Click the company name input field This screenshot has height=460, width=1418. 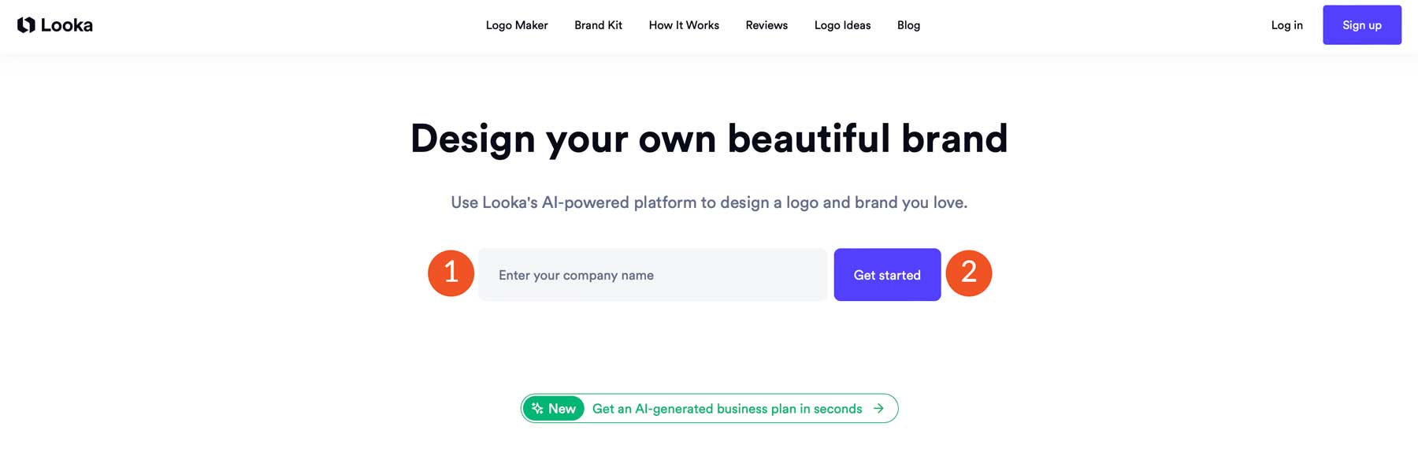coord(652,274)
